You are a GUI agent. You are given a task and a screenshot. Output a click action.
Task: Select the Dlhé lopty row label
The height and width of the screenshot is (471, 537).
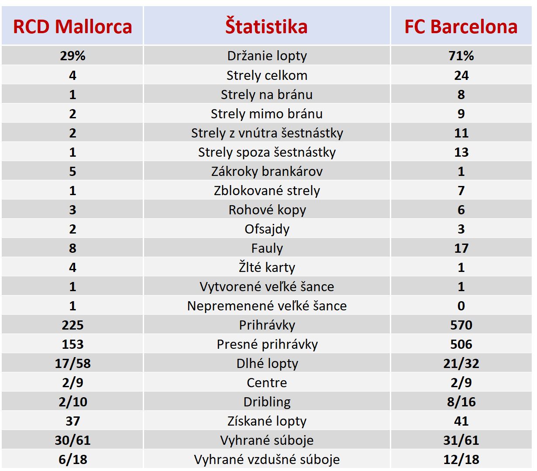267,363
